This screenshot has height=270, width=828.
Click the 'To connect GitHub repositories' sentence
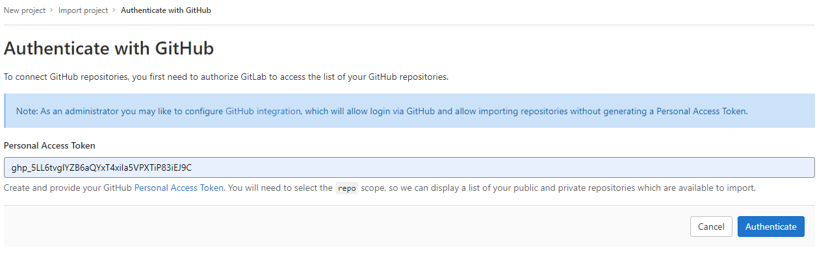coord(226,77)
